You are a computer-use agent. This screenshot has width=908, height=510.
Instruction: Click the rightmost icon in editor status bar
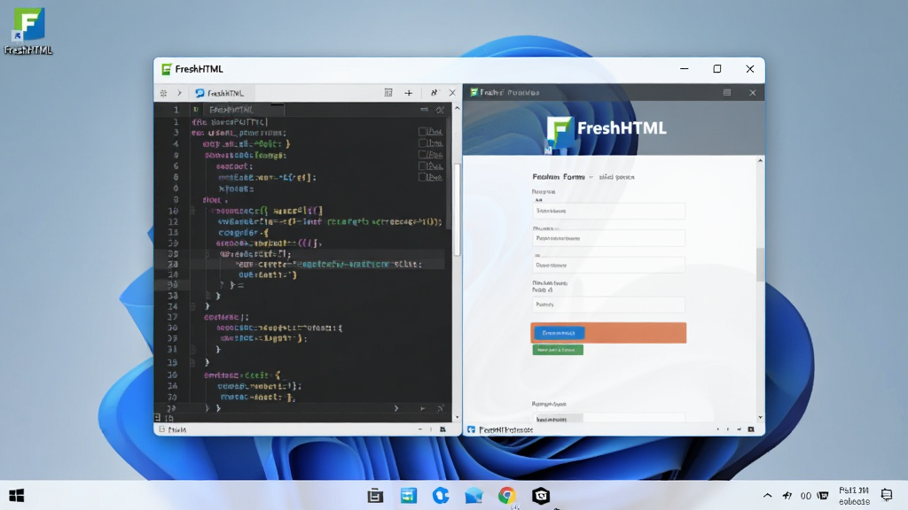pyautogui.click(x=442, y=429)
